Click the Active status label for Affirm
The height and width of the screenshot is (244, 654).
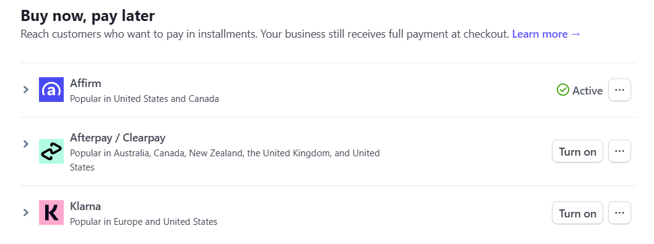click(587, 90)
